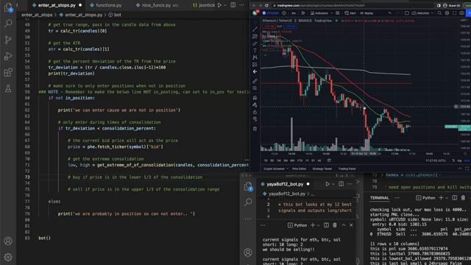Image resolution: width=471 pixels, height=265 pixels.
Task: Enter TradingView fullscreen mode
Action: (x=454, y=13)
